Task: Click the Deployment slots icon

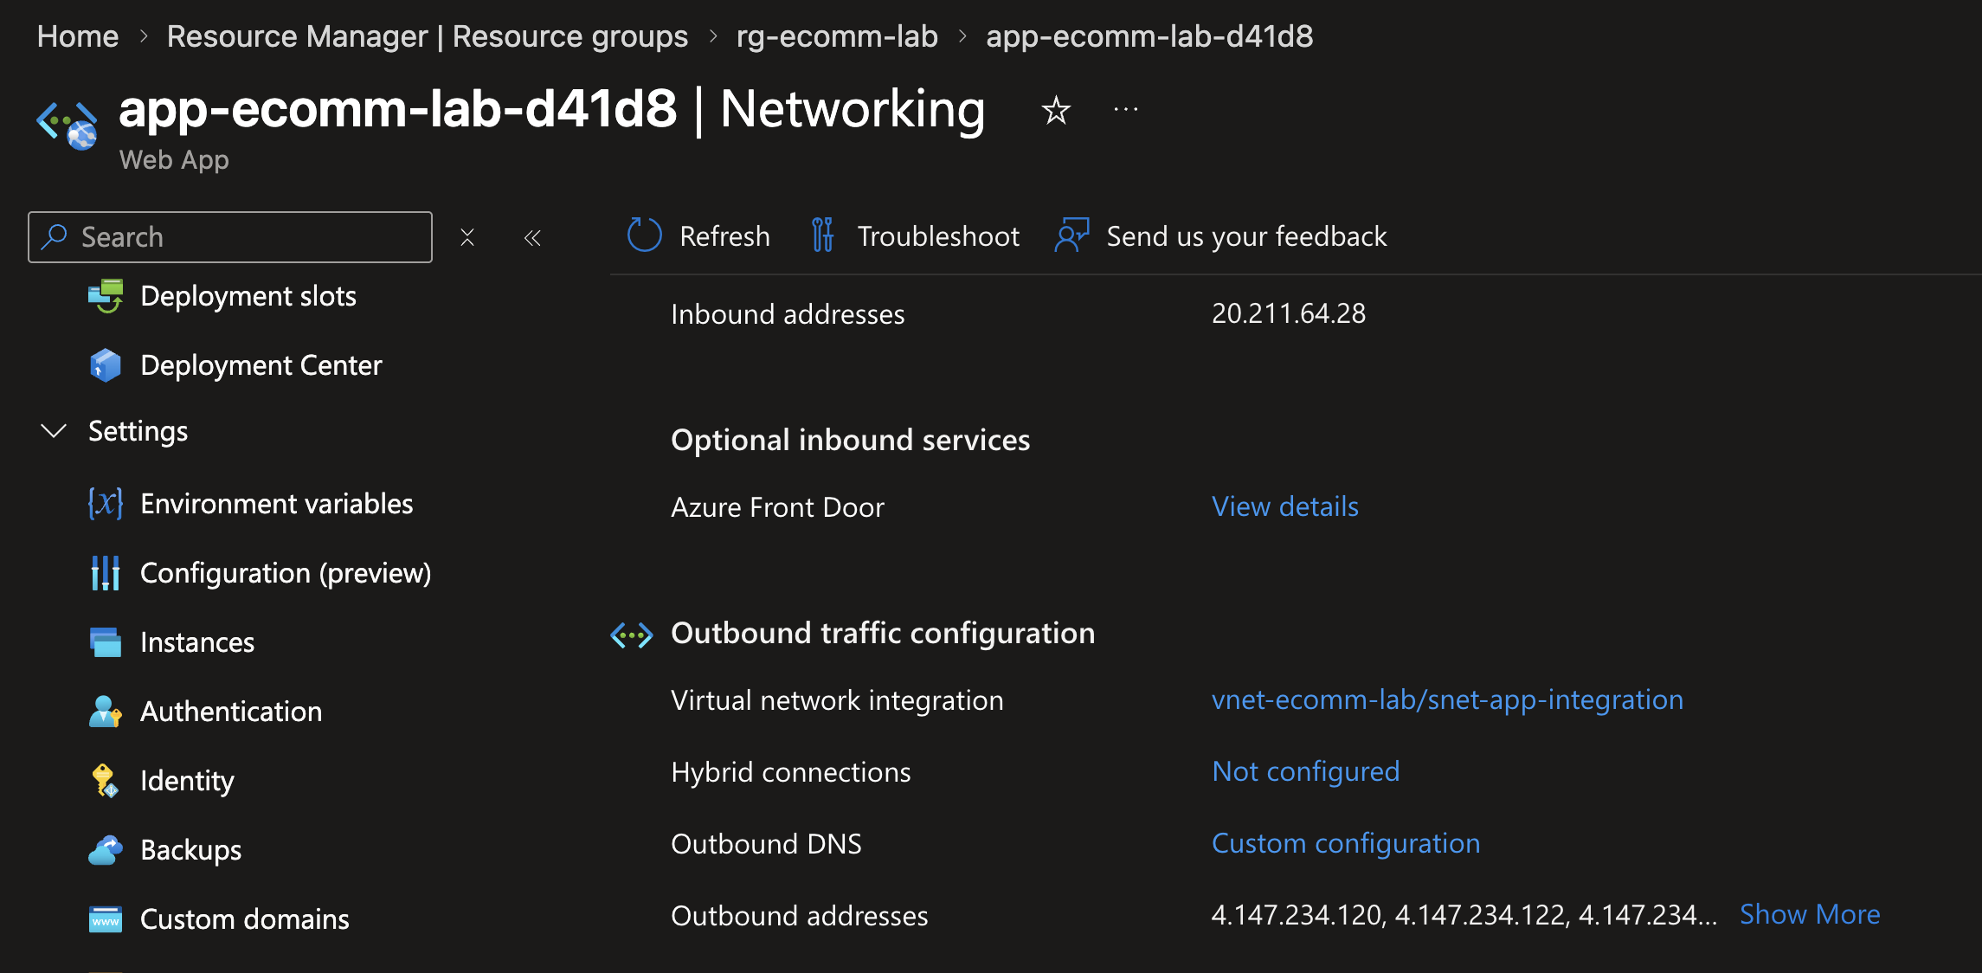Action: tap(106, 296)
